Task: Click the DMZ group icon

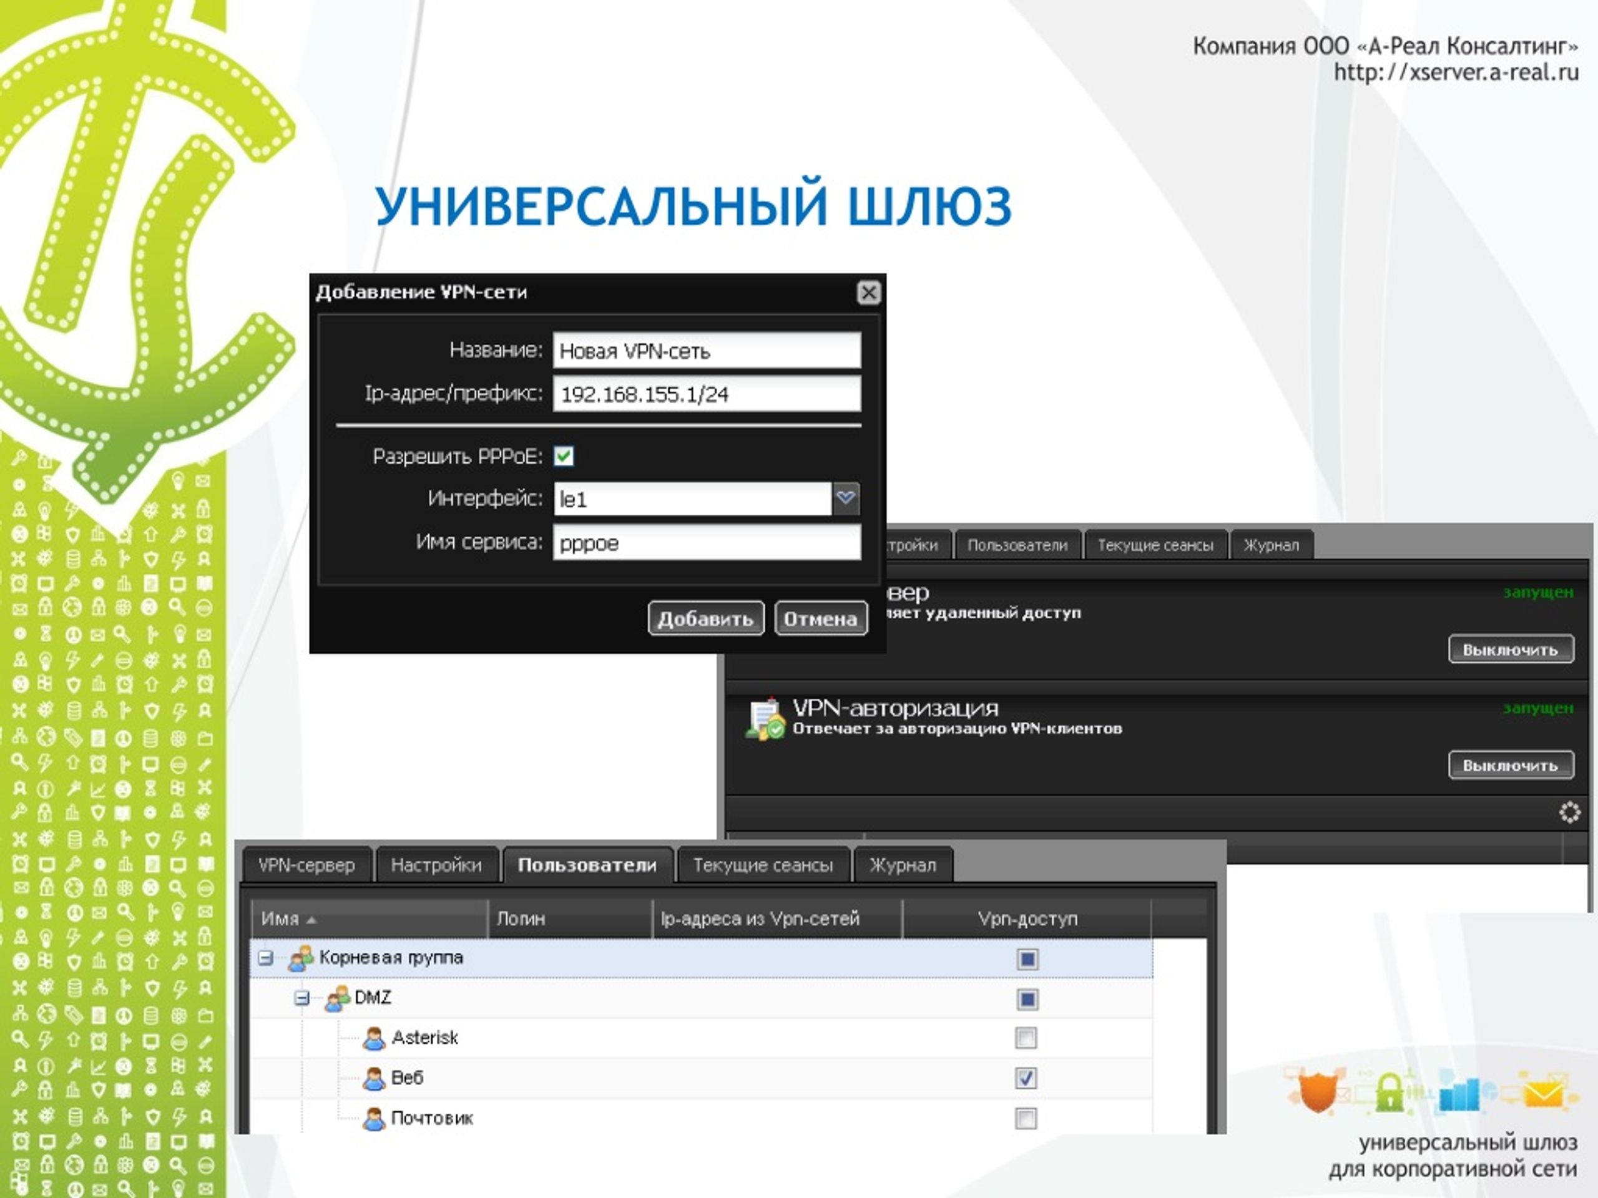Action: pyautogui.click(x=337, y=999)
